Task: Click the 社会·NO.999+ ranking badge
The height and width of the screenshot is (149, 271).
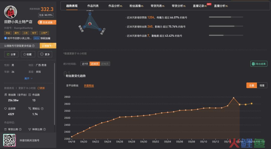Action: 46,15
